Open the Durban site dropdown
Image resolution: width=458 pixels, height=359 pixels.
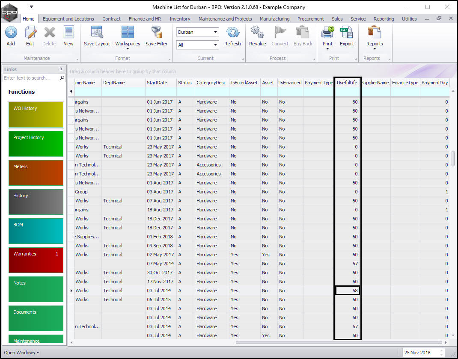click(x=215, y=33)
